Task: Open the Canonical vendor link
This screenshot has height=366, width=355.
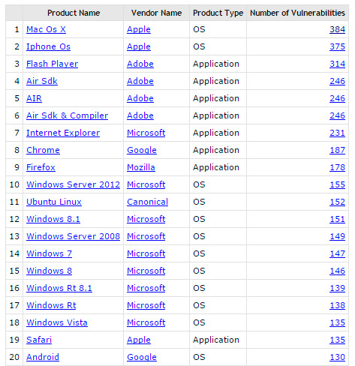Action: [147, 202]
